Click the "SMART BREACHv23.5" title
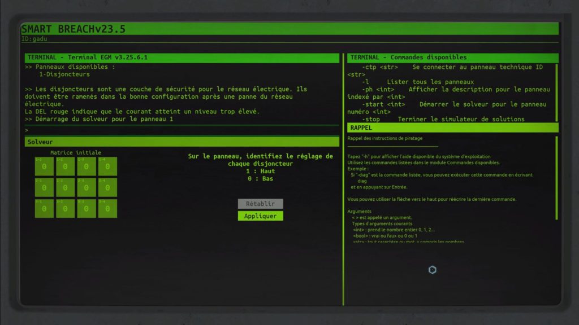579x325 pixels. pos(74,29)
